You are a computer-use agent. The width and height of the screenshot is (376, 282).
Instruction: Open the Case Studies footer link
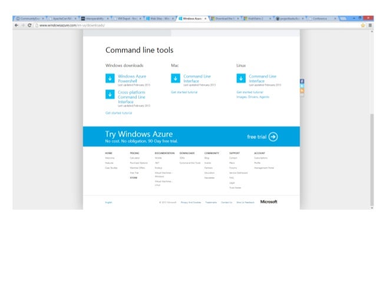pos(111,168)
